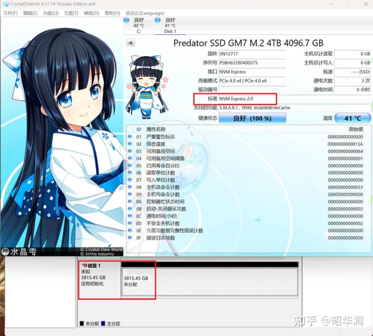This screenshot has height=336, width=373.
Task: Click the 接口 field showing NVM Express
Action: (x=252, y=72)
